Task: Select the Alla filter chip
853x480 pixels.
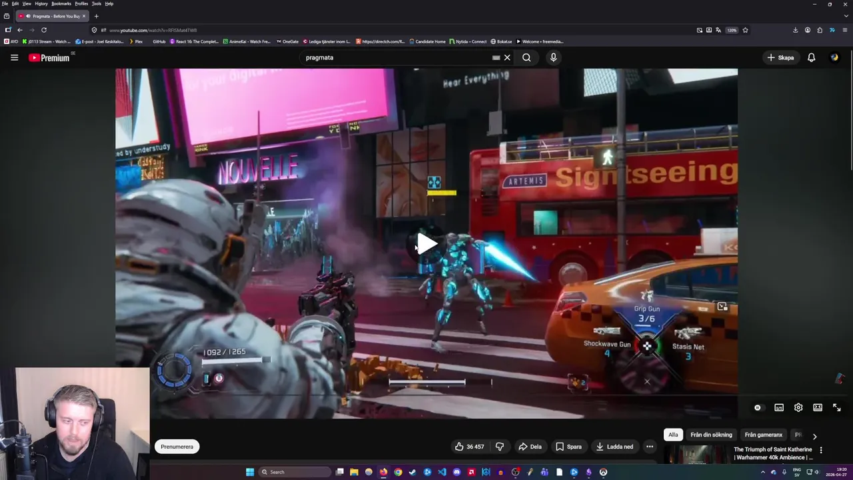Action: pyautogui.click(x=673, y=435)
